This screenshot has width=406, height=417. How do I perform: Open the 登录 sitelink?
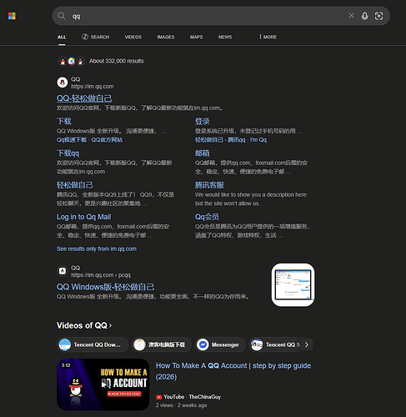(x=203, y=121)
